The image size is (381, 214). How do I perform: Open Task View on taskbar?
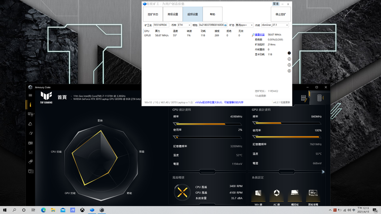[x=33, y=210]
